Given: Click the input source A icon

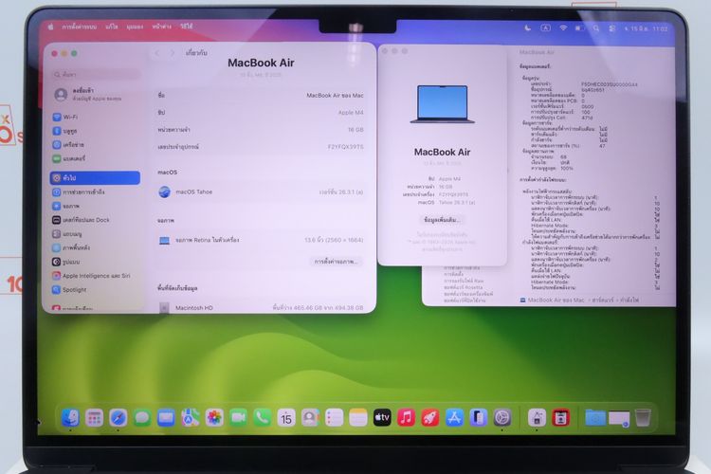Looking at the screenshot, I should tap(545, 28).
